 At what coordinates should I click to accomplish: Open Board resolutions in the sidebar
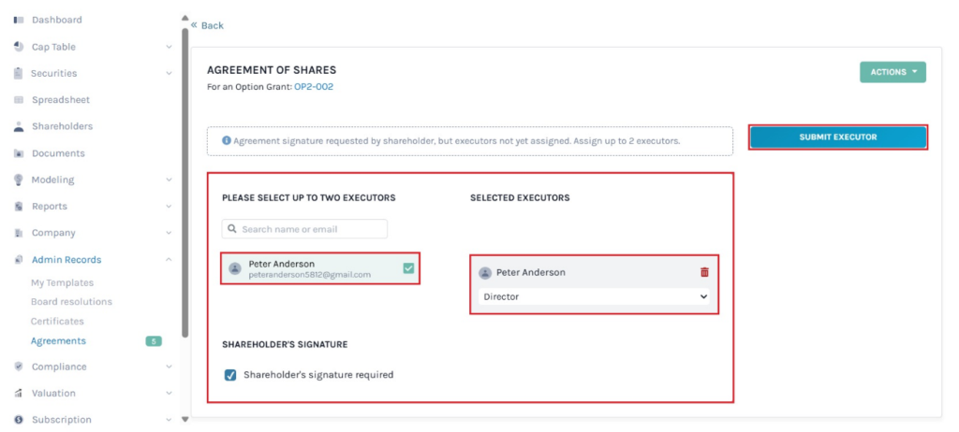71,301
